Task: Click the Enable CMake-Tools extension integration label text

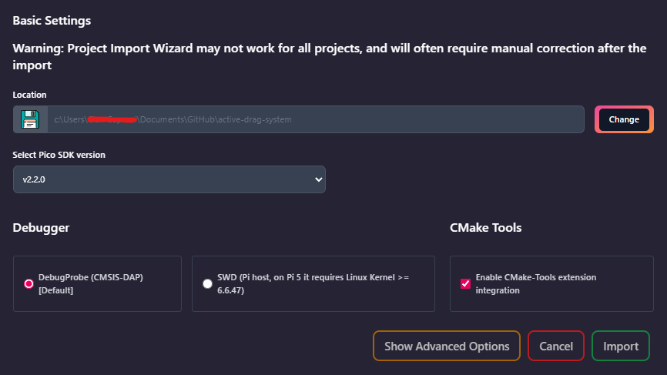Action: coord(535,283)
